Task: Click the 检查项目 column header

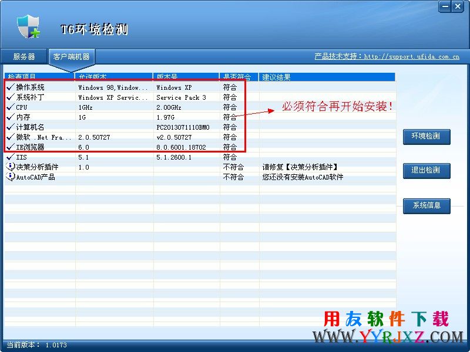Action: tap(39, 77)
